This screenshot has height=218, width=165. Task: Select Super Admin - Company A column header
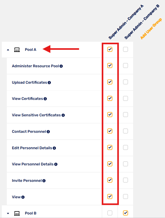pos(126,22)
